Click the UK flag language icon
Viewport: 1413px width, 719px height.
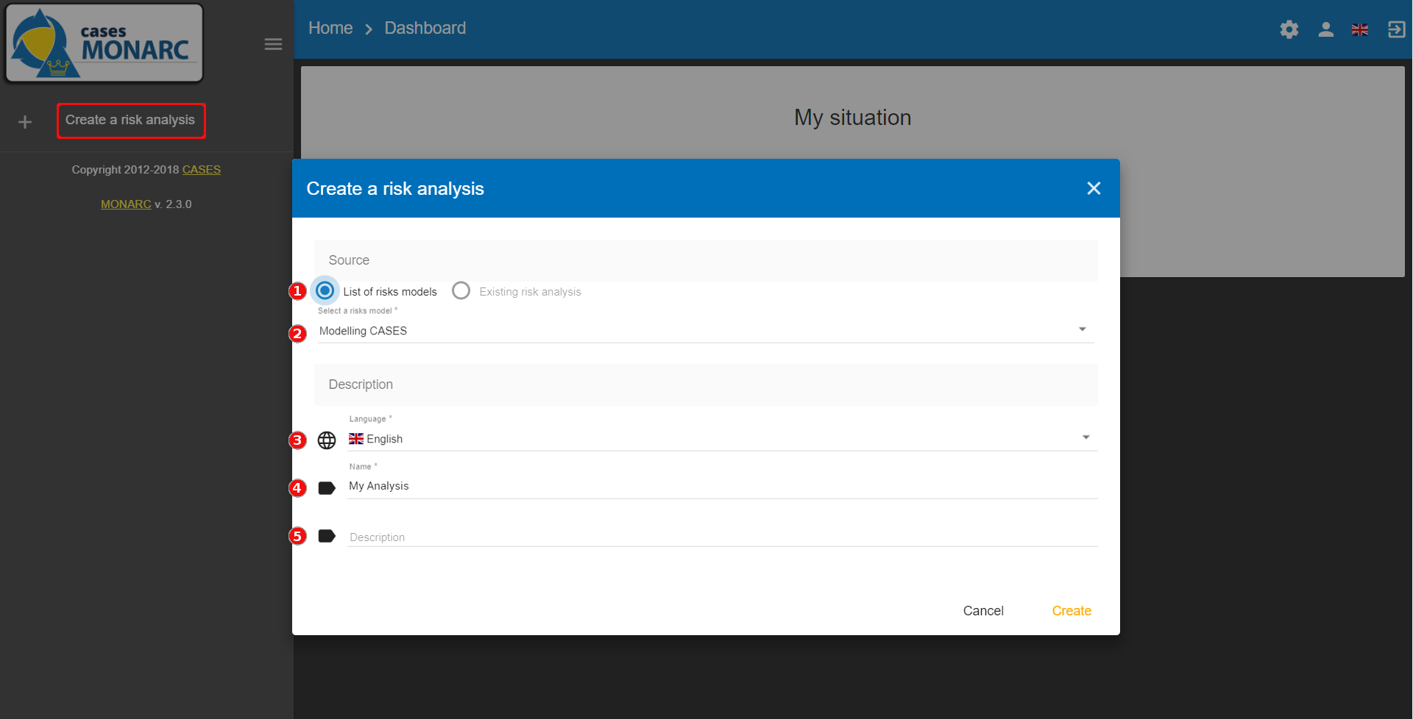click(1360, 29)
